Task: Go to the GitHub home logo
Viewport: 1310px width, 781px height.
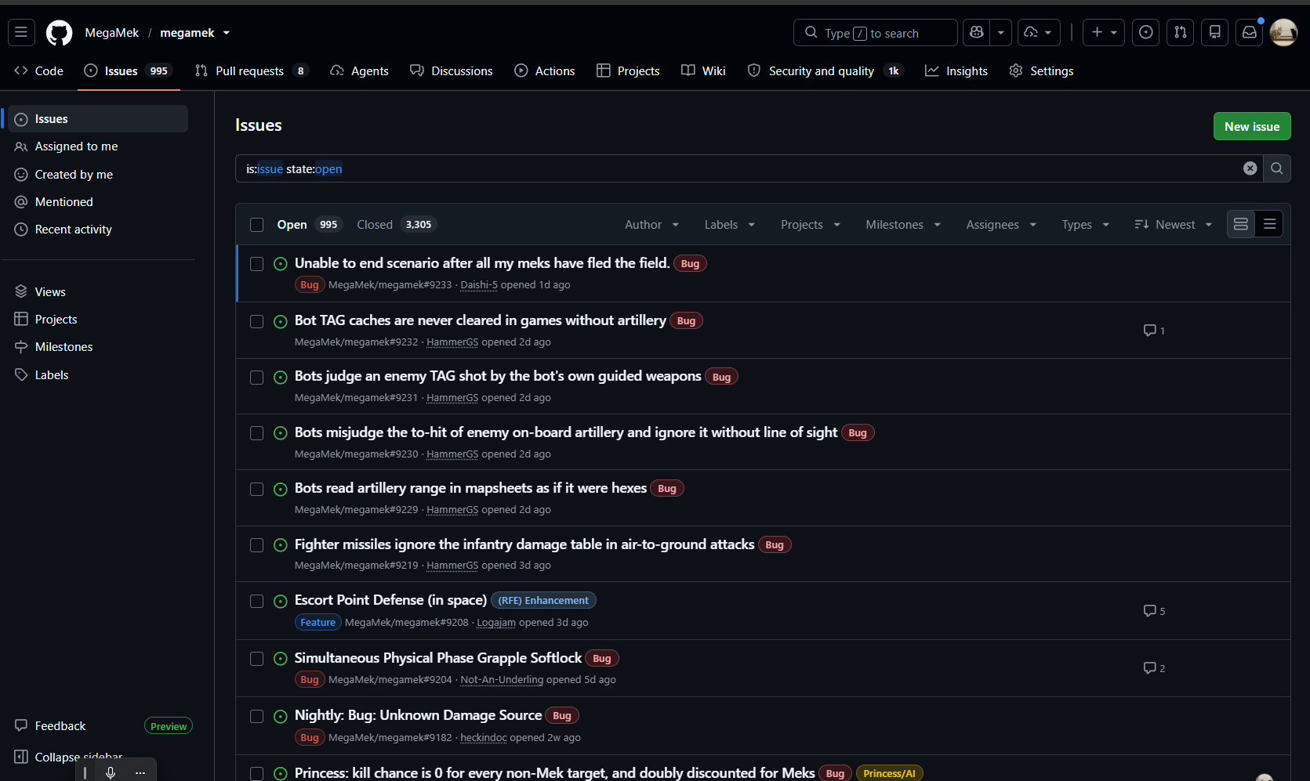Action: pyautogui.click(x=59, y=33)
